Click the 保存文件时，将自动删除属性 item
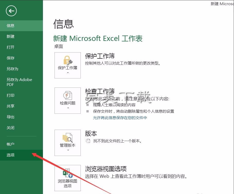The image size is (234, 194). pos(133,111)
